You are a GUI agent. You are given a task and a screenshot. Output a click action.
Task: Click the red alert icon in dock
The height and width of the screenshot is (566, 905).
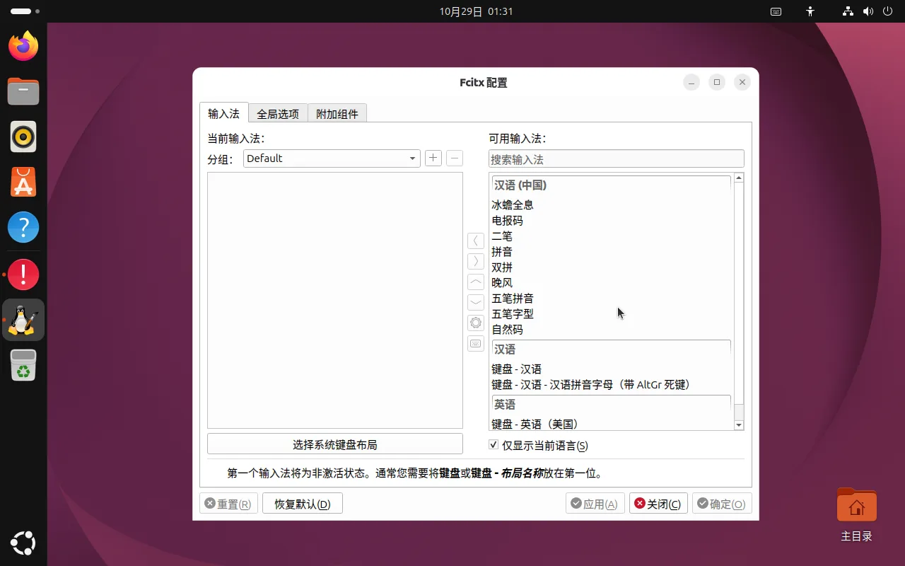click(23, 274)
